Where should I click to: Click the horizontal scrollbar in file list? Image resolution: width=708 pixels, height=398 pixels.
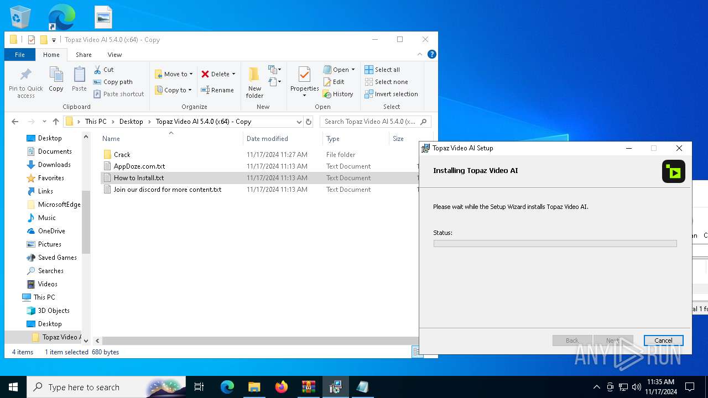pos(260,341)
